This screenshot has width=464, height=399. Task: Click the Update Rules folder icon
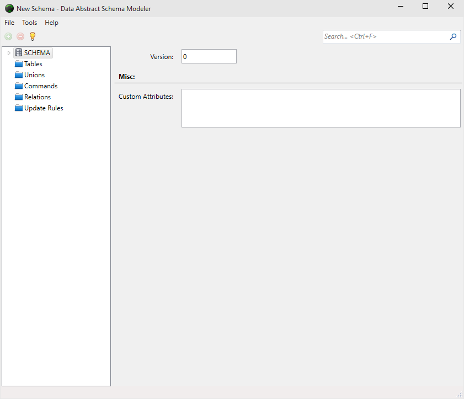click(19, 108)
